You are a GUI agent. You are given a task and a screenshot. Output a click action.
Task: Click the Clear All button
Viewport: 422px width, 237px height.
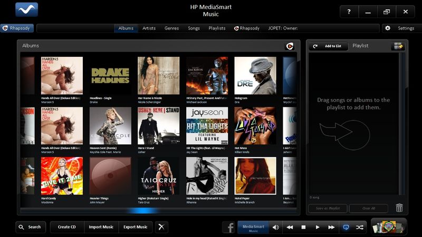coord(368,208)
